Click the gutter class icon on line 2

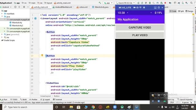point(36,18)
